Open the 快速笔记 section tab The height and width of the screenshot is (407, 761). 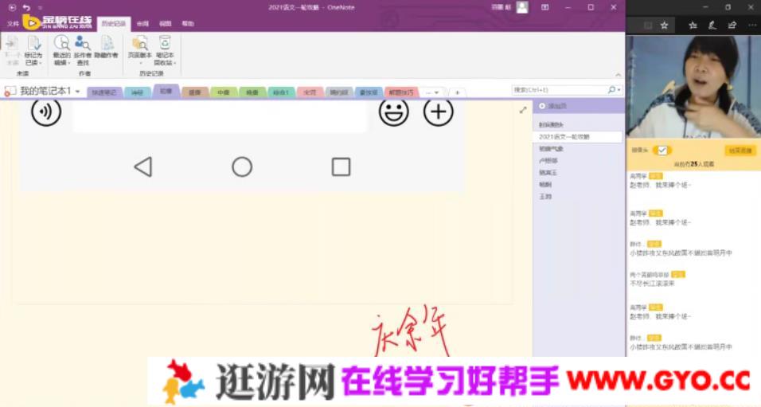coord(104,92)
